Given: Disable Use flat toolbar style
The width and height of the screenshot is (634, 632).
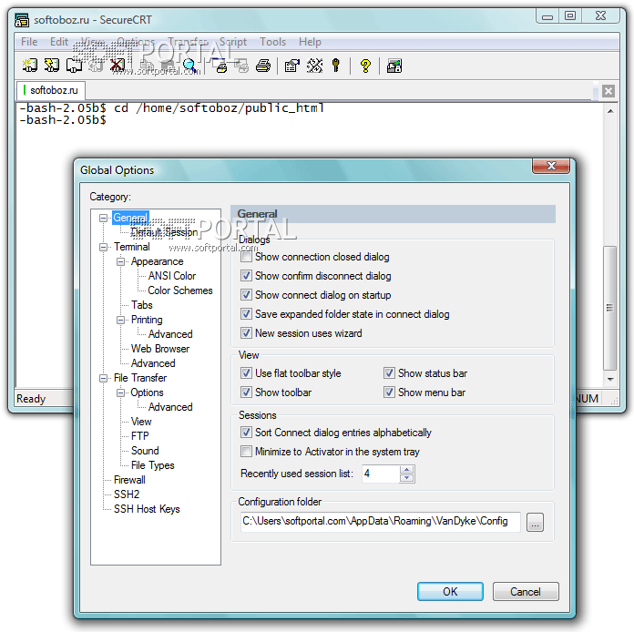Looking at the screenshot, I should 246,372.
